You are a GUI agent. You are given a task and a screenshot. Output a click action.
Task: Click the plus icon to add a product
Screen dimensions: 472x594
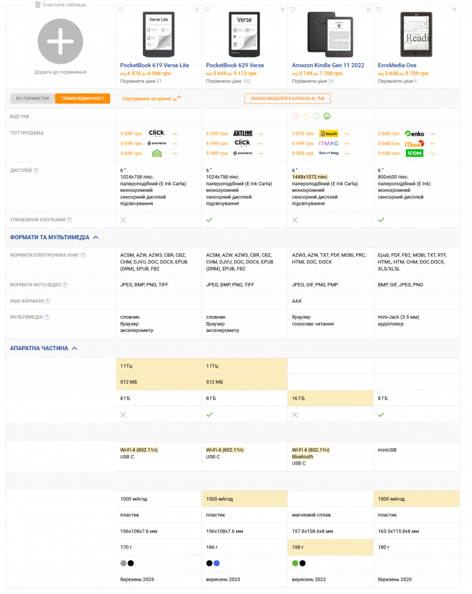click(x=60, y=41)
